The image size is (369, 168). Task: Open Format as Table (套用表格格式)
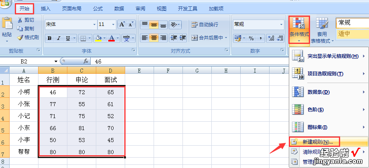(322, 30)
